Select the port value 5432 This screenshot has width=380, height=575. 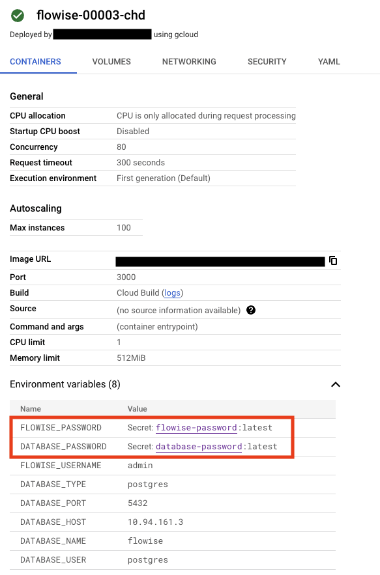click(x=138, y=503)
